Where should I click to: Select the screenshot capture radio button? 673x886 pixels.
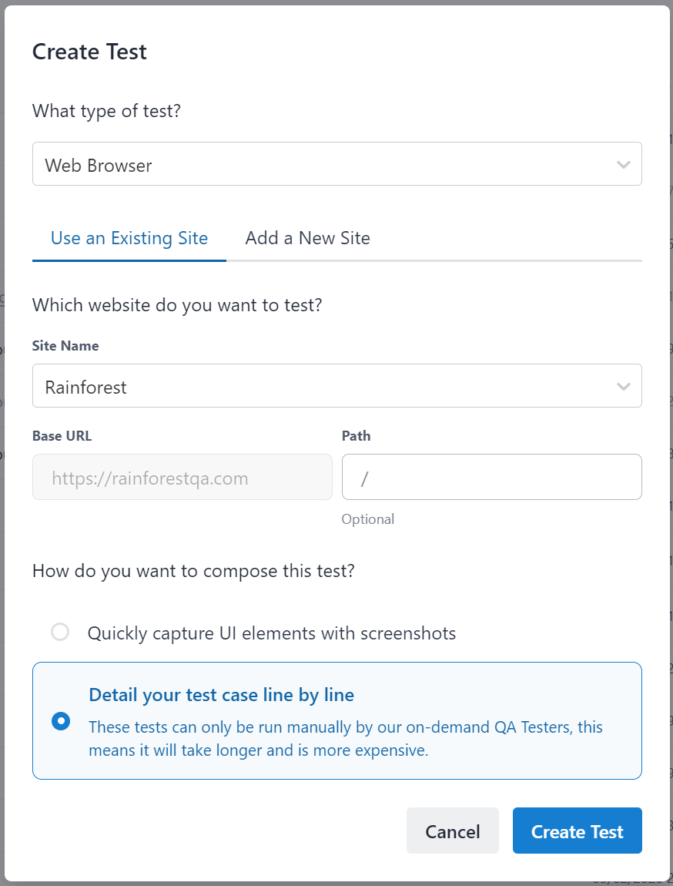pyautogui.click(x=60, y=633)
